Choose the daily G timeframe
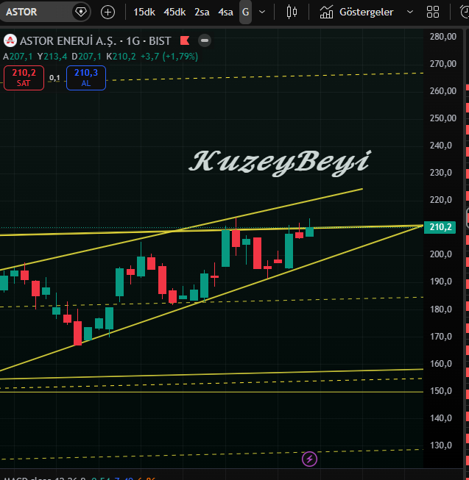This screenshot has width=469, height=480. pyautogui.click(x=245, y=12)
